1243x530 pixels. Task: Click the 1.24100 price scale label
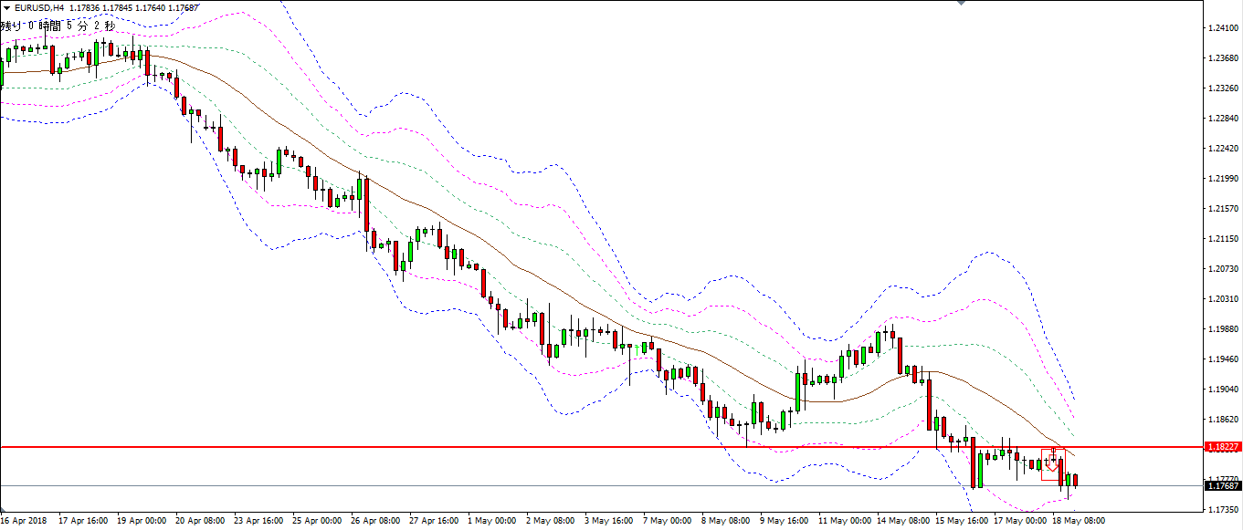1222,28
